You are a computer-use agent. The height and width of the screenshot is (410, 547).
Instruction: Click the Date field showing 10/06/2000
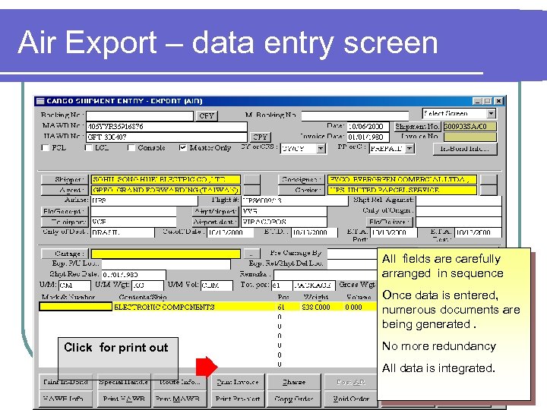368,126
